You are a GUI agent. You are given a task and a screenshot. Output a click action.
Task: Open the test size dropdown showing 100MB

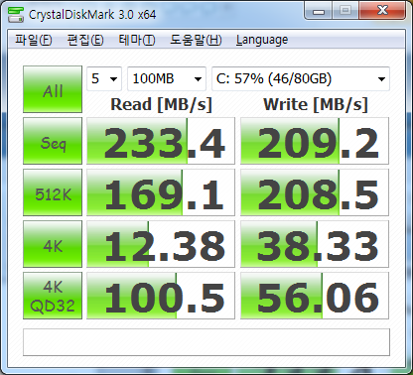pyautogui.click(x=167, y=78)
